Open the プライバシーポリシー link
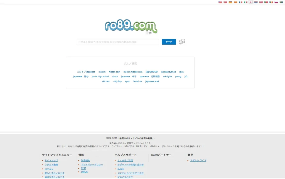This screenshot has height=179, width=285. (x=92, y=165)
